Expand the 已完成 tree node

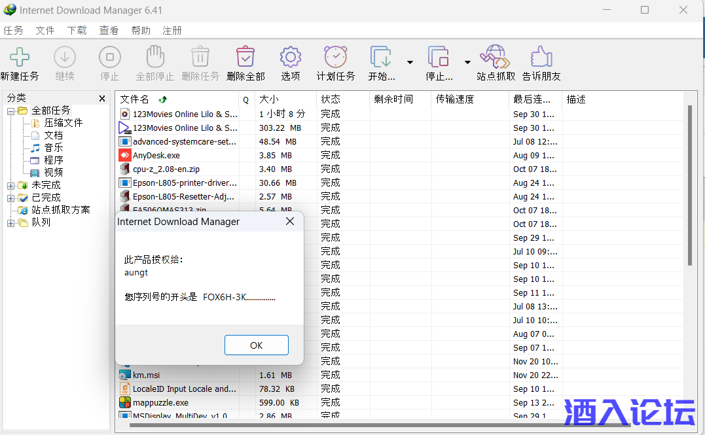pyautogui.click(x=10, y=198)
